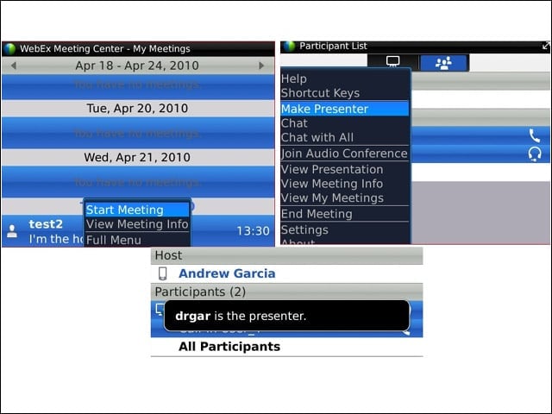Open Full Menu option
The height and width of the screenshot is (414, 552).
[137, 240]
